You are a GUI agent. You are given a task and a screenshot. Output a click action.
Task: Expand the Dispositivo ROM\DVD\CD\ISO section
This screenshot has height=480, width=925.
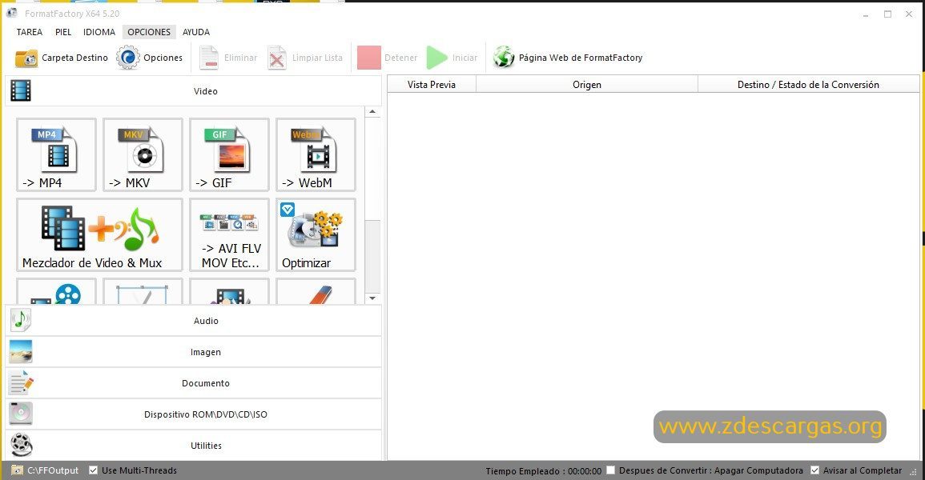point(194,414)
